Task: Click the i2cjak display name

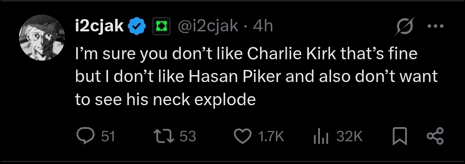Action: [99, 27]
